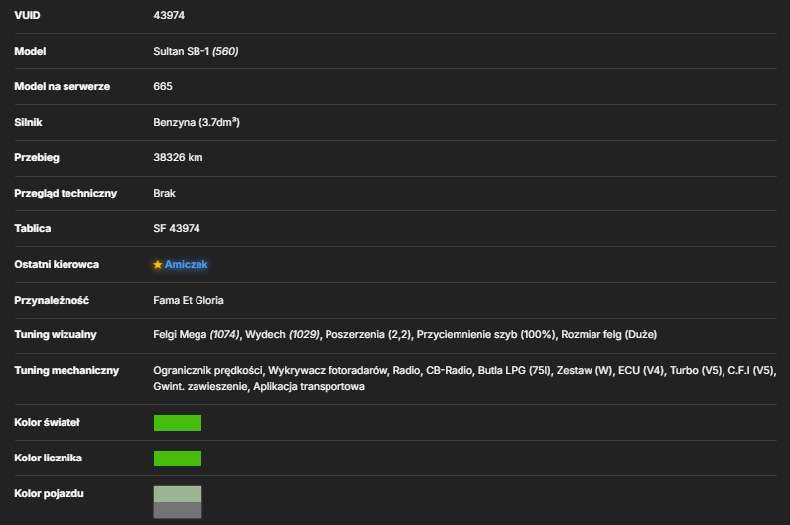The image size is (790, 525).
Task: Pick the gray bottom vehicle color swatch
Action: tap(178, 510)
